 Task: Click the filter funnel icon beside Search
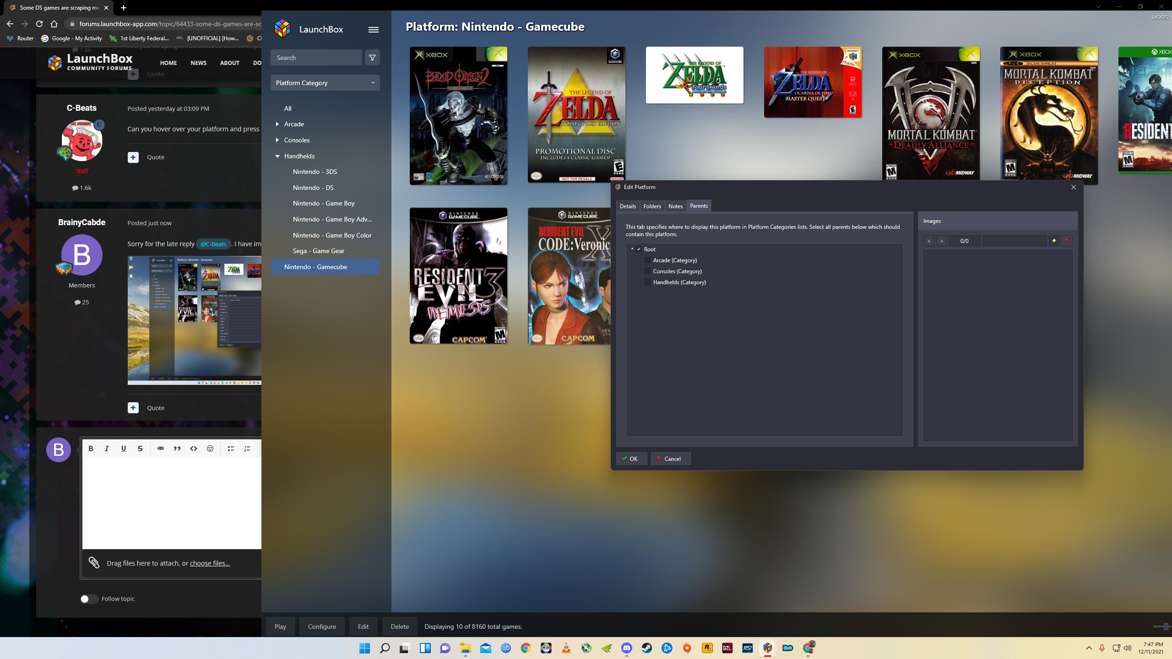372,58
